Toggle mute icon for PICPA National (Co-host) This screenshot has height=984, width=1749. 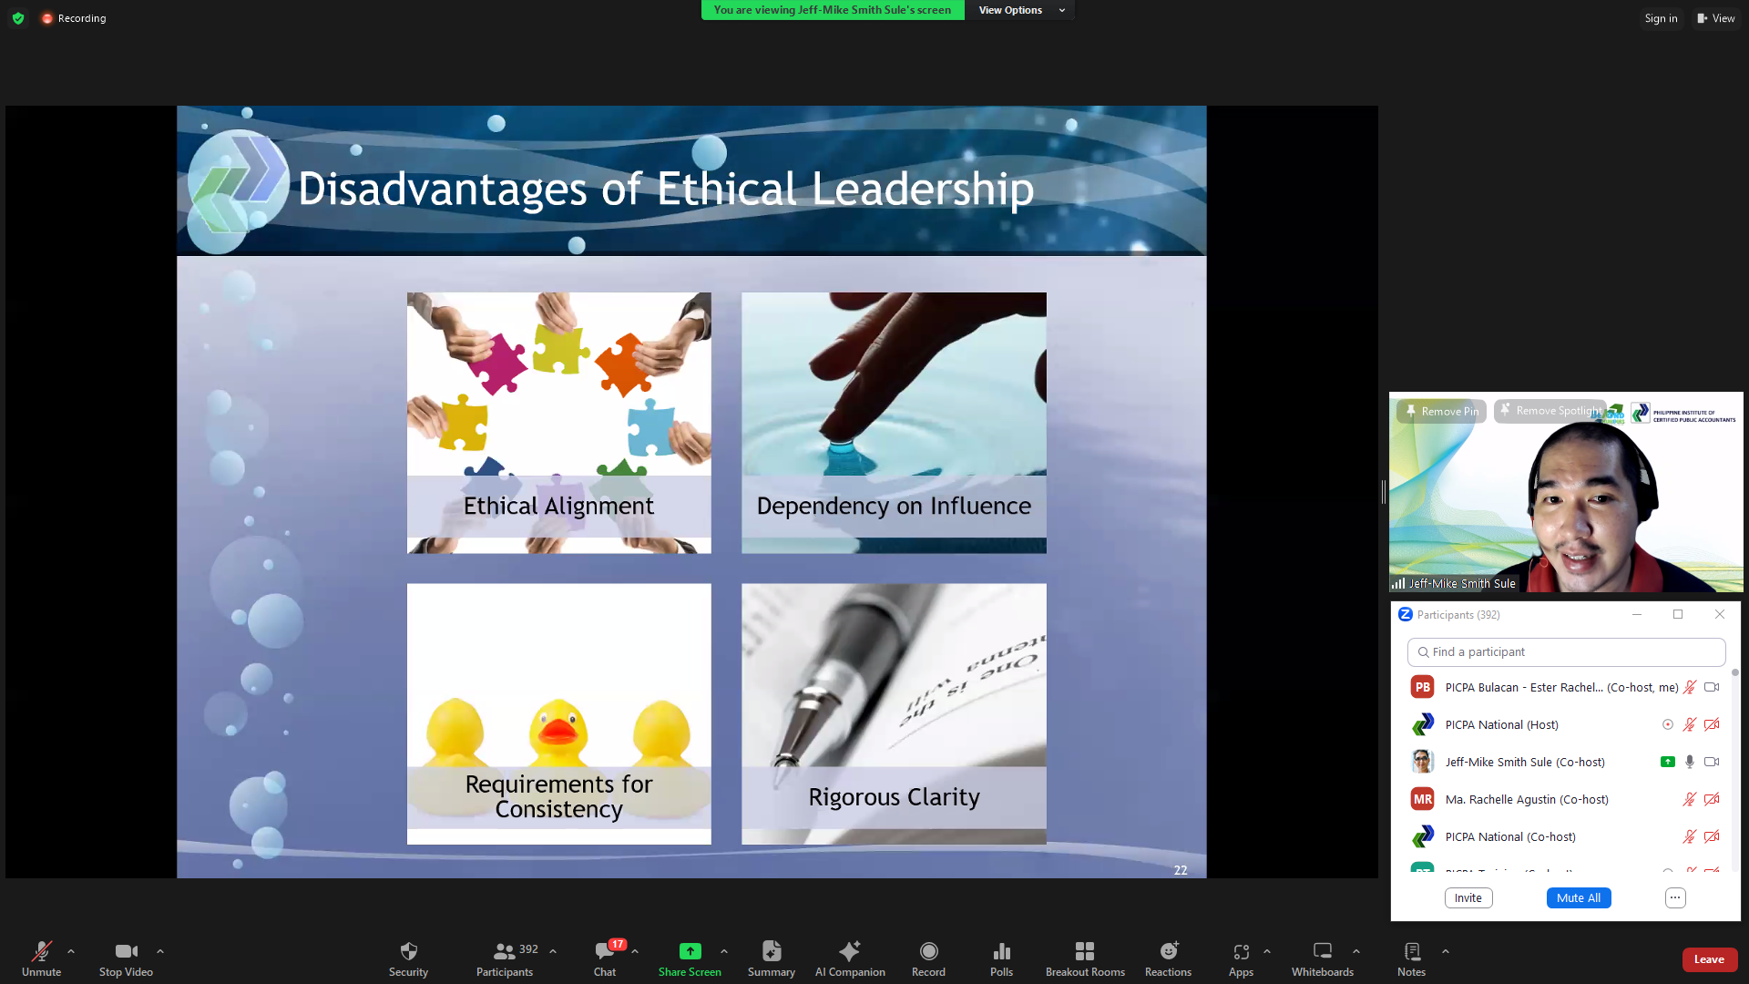click(x=1690, y=837)
